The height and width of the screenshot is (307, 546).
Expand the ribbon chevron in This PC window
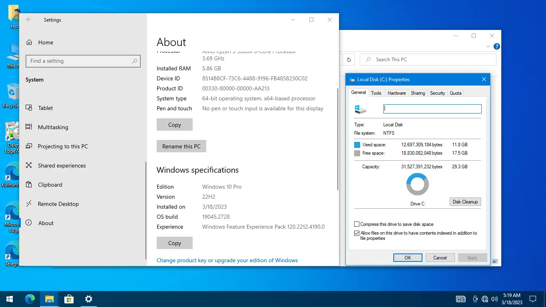point(487,46)
